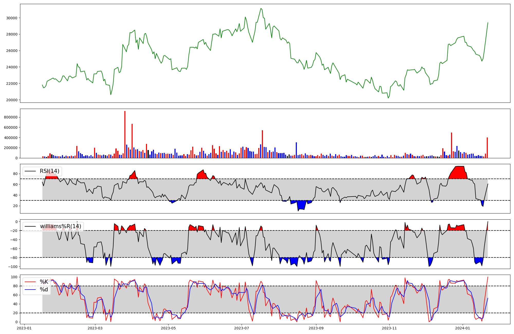Click the 400000 volume axis label

[x=11, y=138]
